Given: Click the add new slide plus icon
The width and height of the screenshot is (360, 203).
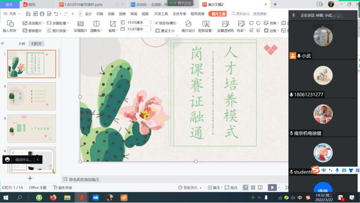Looking at the screenshot, I should tap(30, 178).
